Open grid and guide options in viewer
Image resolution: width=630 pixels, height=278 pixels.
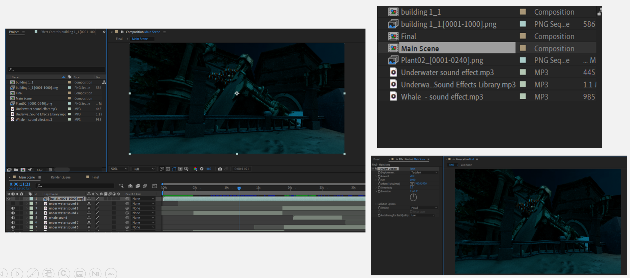(x=186, y=169)
